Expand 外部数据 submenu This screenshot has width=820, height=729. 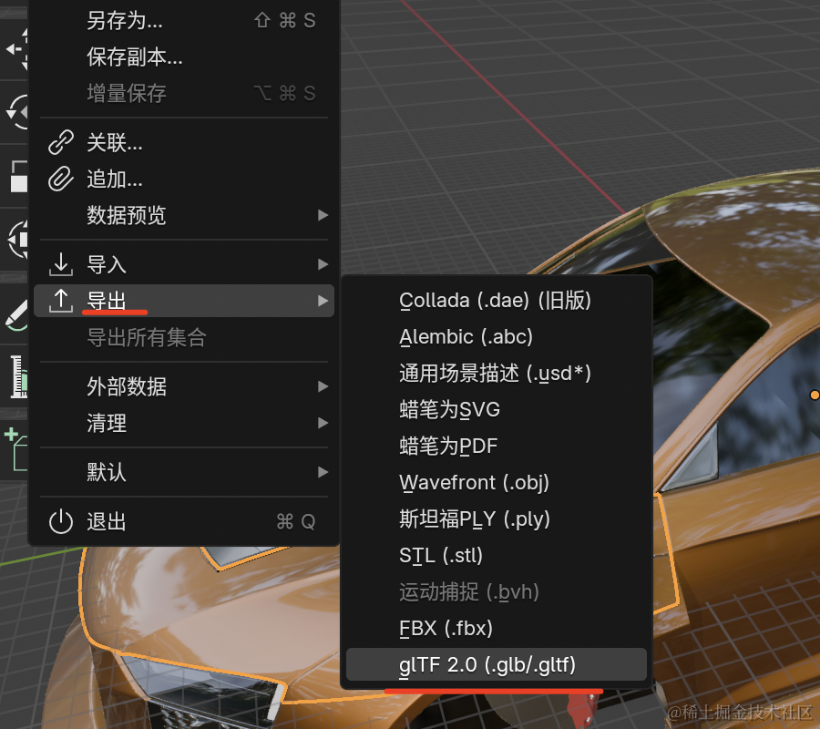pyautogui.click(x=183, y=386)
